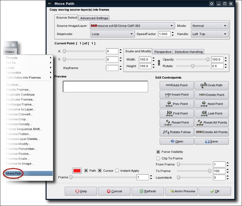Viewport: 242px width, 206px height.
Task: Choose Frames Flatten... menu entry
Action: click(28, 134)
